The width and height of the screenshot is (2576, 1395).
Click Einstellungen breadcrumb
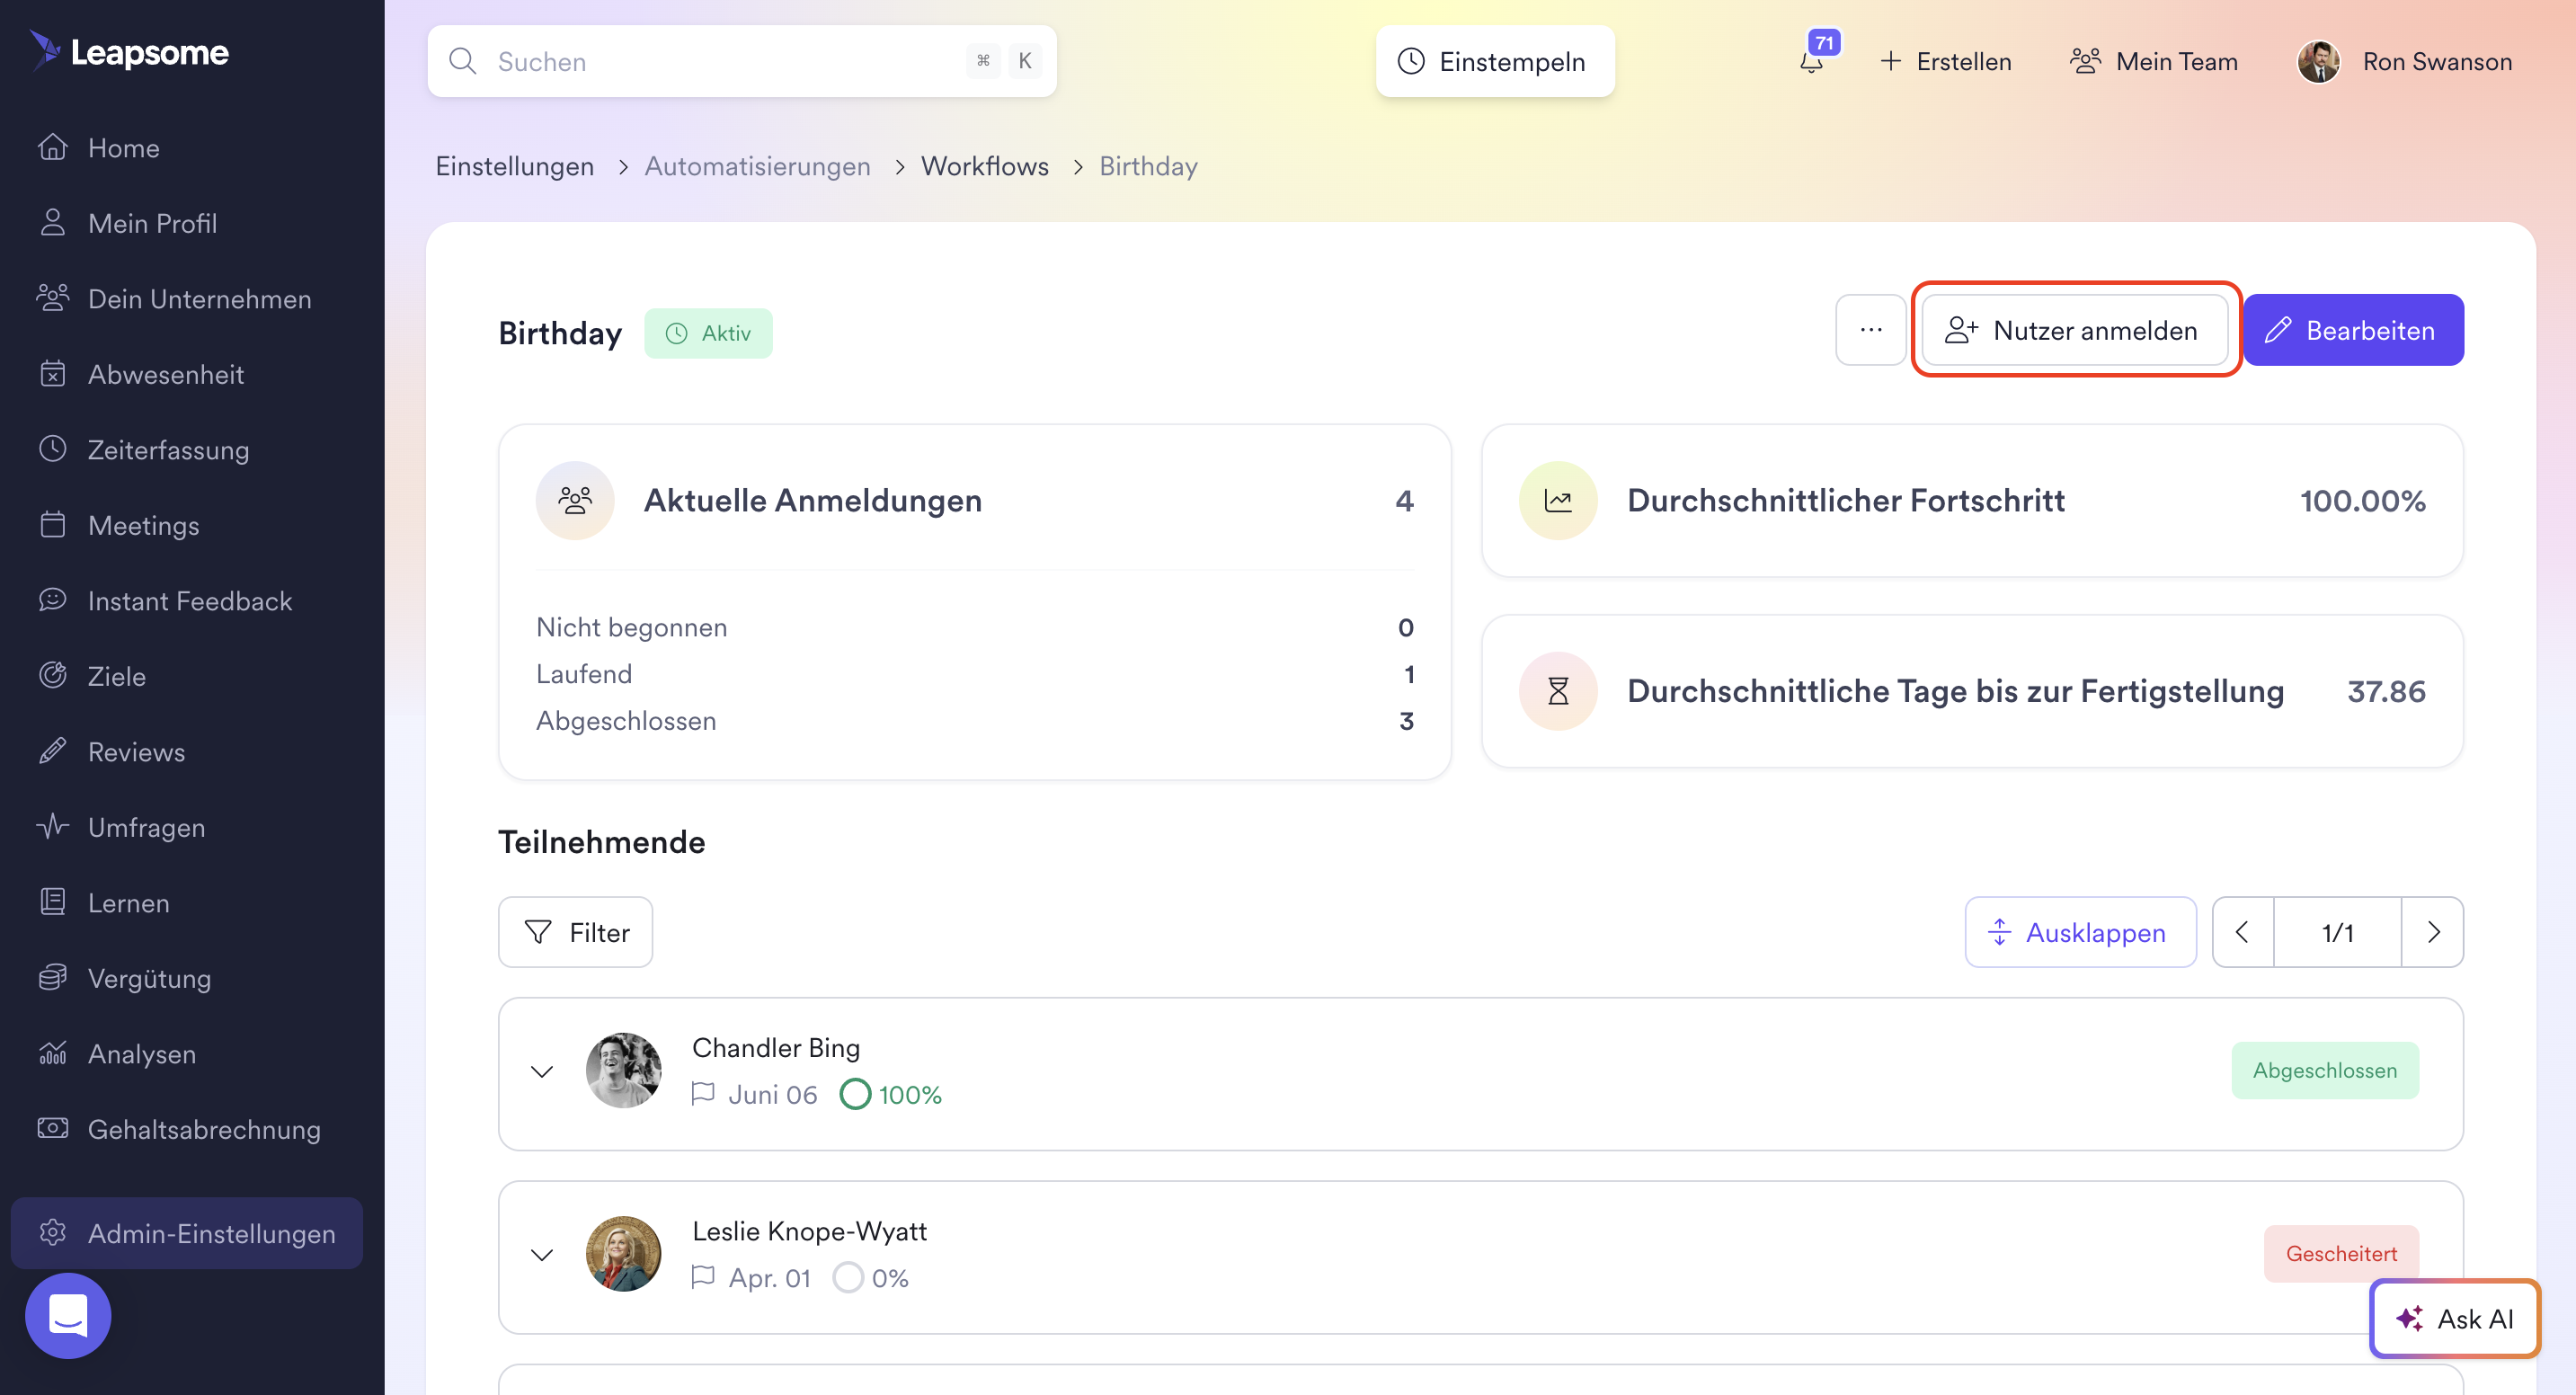click(514, 166)
